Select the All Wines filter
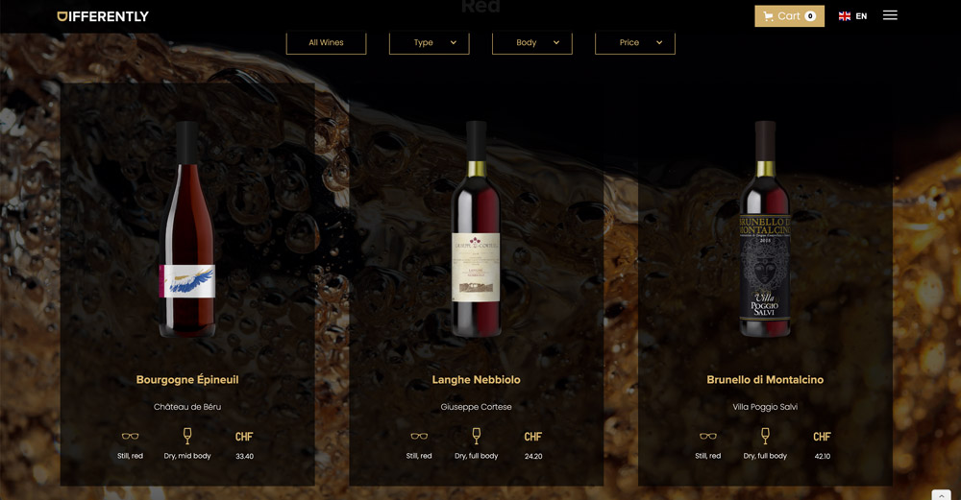 coord(326,43)
